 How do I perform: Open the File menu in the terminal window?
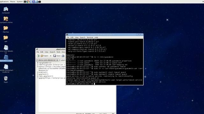68,37
